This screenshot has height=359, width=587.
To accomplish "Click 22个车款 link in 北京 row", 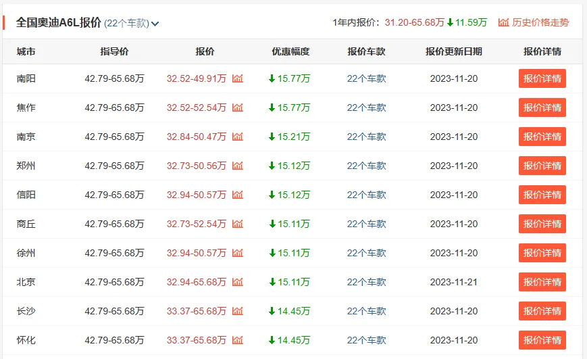I will 366,282.
